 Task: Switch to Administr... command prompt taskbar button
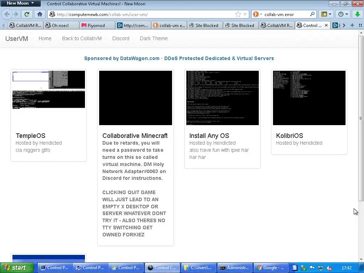pos(235,268)
